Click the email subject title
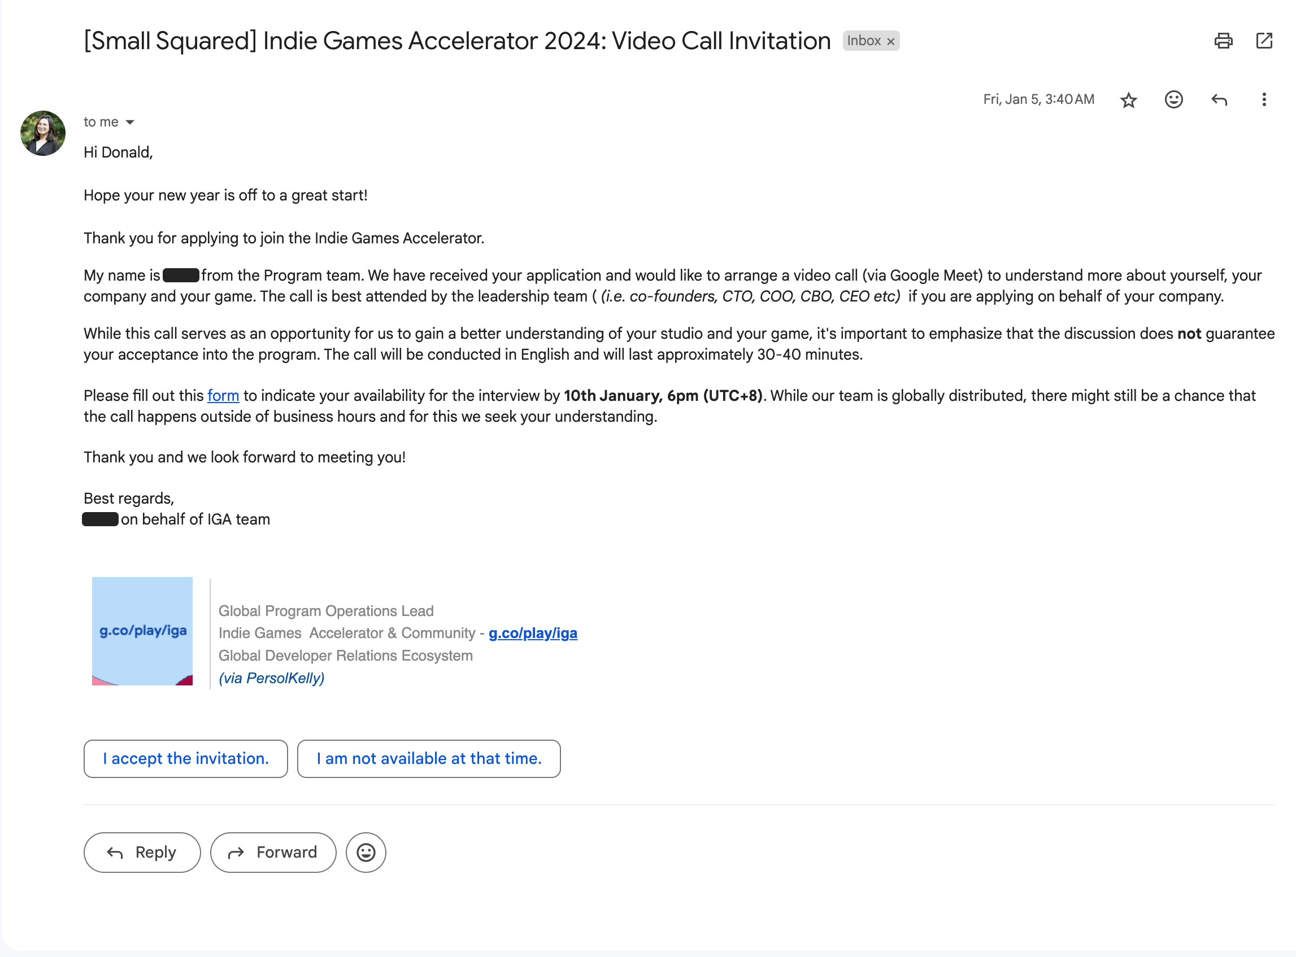 [456, 41]
